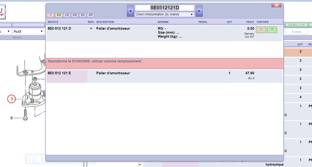Open the Direct interpretation dropdown
The height and width of the screenshot is (167, 312).
click(x=165, y=14)
